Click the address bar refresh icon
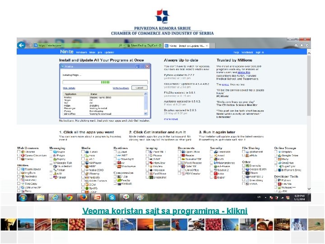 click(x=160, y=46)
